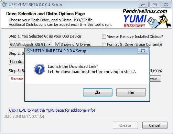Click the main window title bar icon
The image size is (173, 134).
[x=4, y=5]
